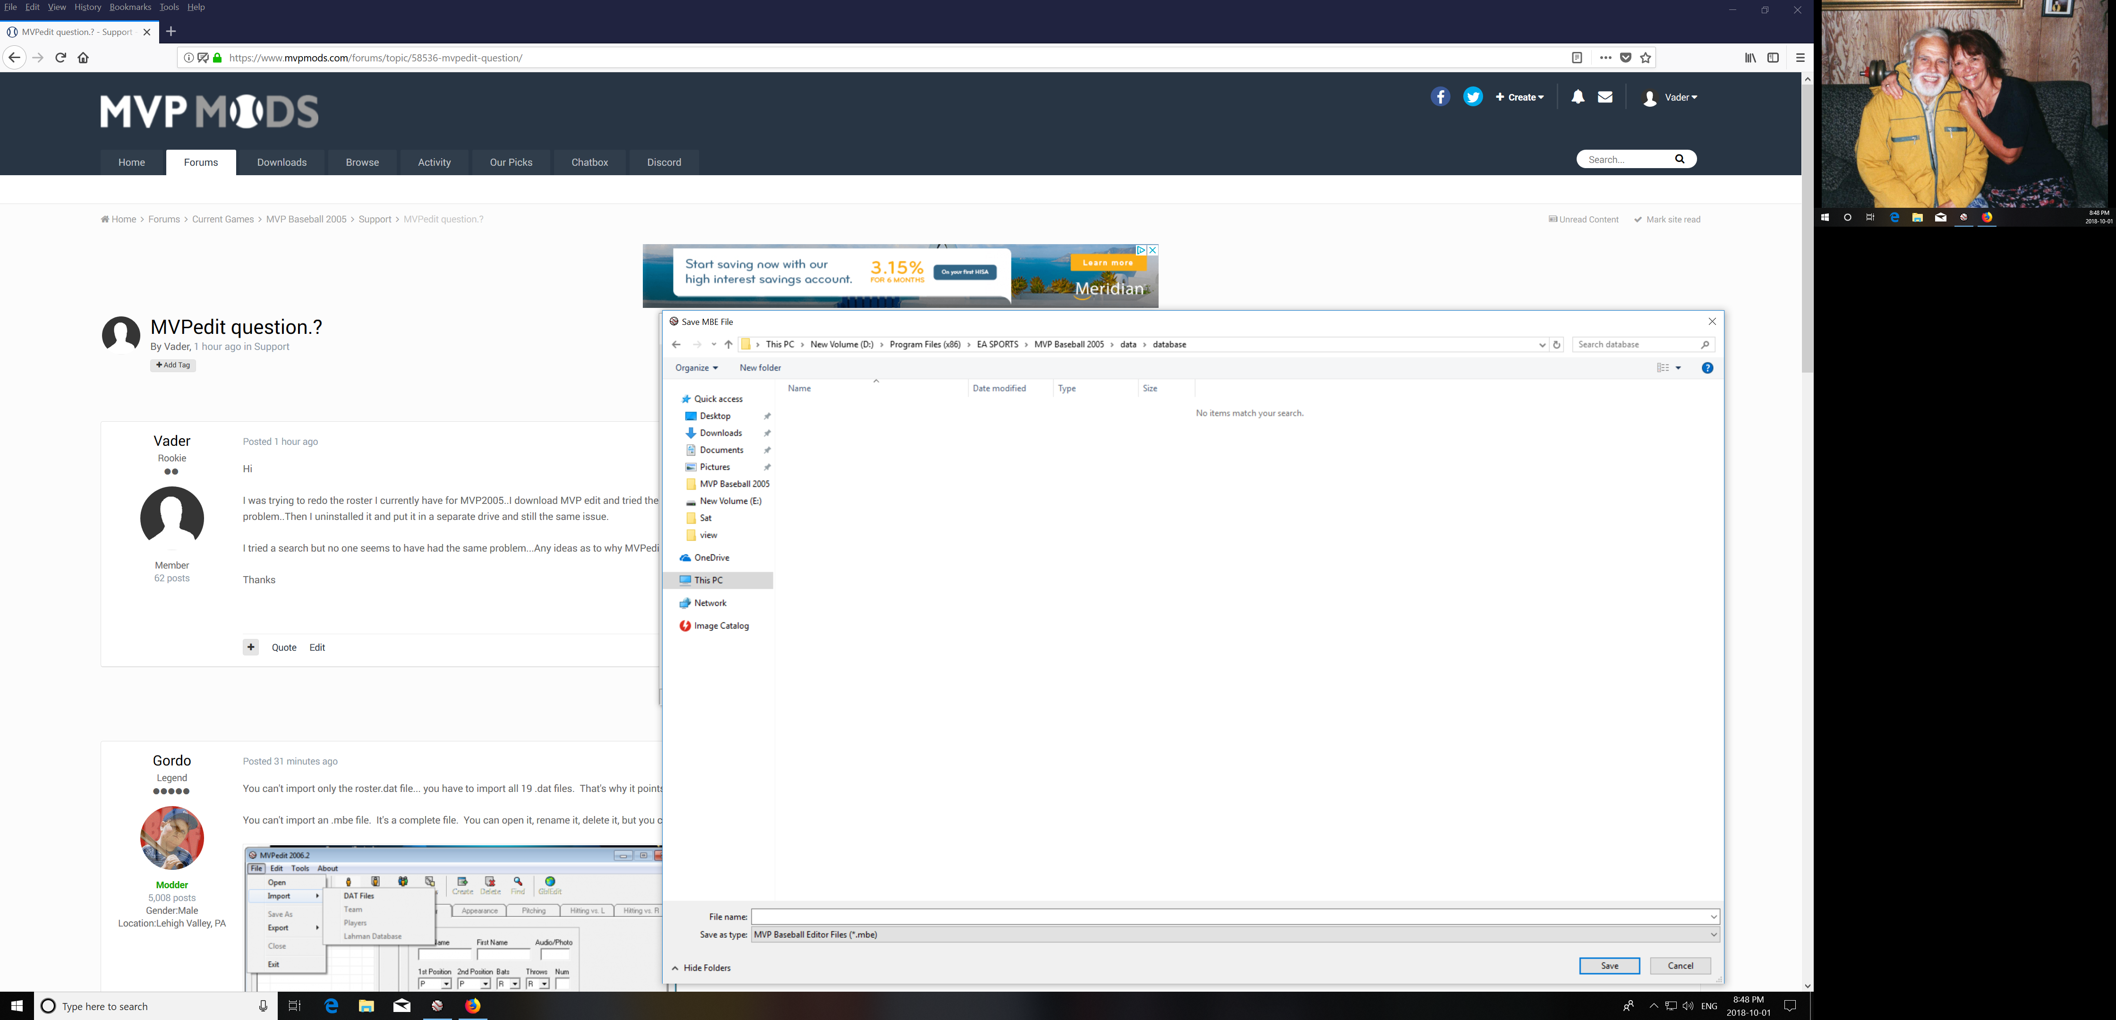Open Mail app from taskbar
Viewport: 2116px width, 1020px height.
(401, 1006)
